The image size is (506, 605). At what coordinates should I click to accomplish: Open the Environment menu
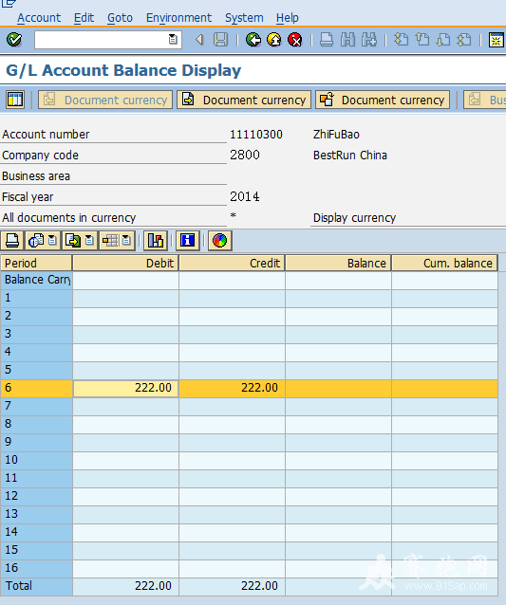[x=178, y=18]
